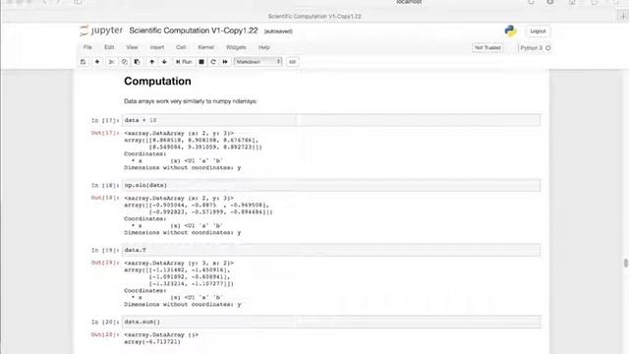The image size is (629, 354).
Task: Select the 'np.sin(data)' code cell
Action: (x=331, y=185)
